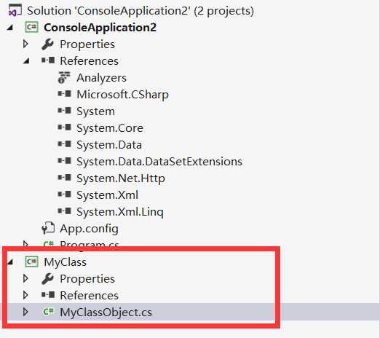Select the System.Data.DataSetExtensions reference
Viewport: 380px width, 338px height.
click(x=159, y=162)
